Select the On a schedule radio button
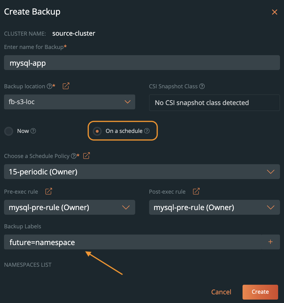This screenshot has height=303, width=284. (x=97, y=131)
